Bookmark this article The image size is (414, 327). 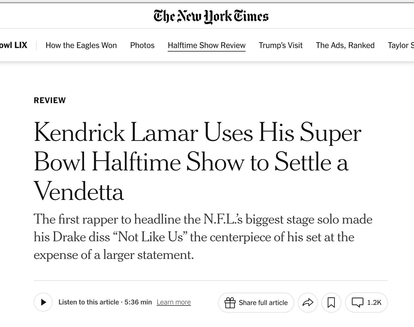click(x=331, y=302)
